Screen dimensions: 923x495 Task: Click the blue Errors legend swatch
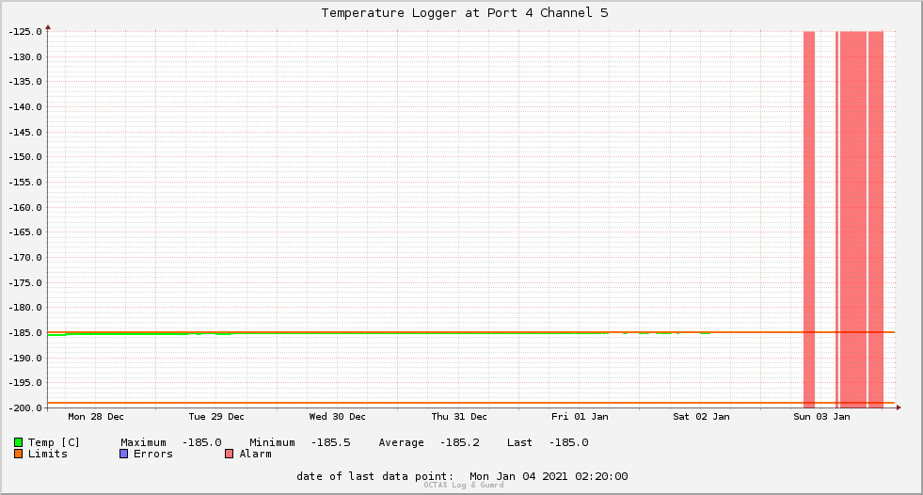point(123,454)
